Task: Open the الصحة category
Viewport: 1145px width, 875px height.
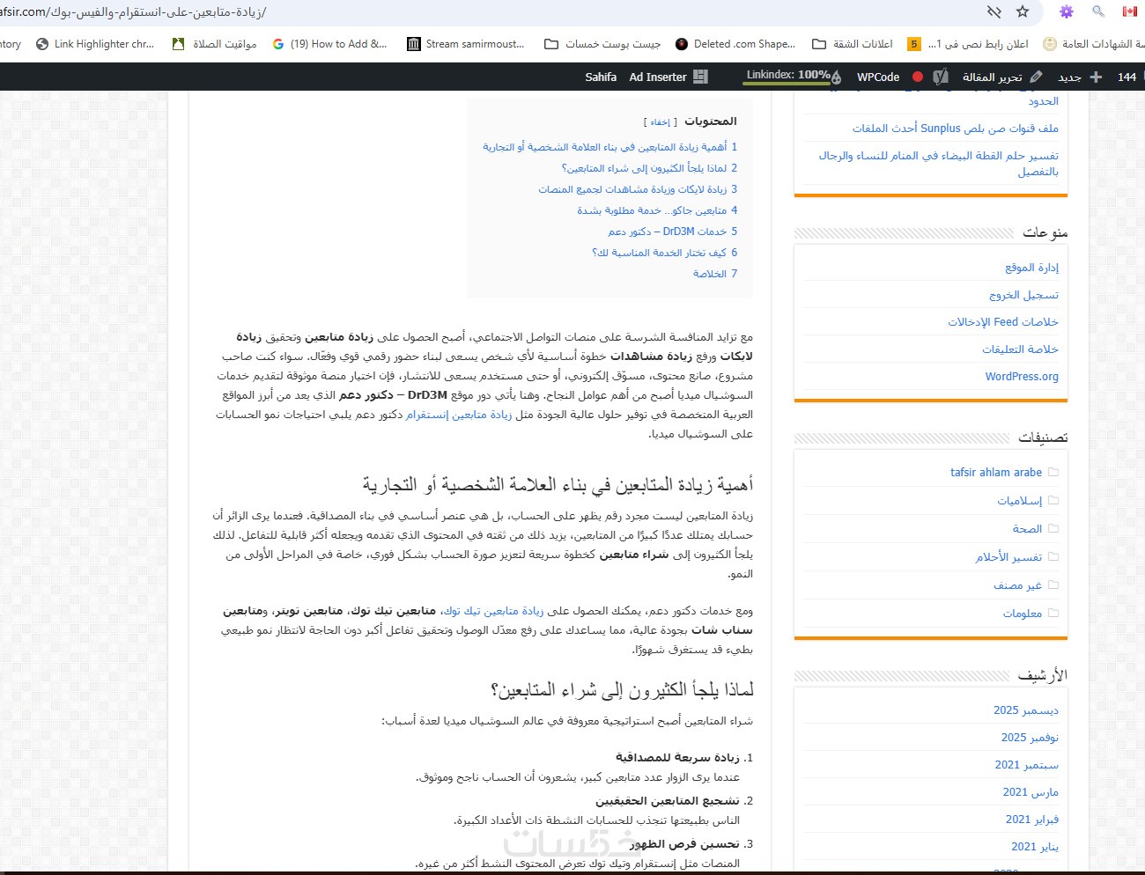Action: [x=1027, y=529]
